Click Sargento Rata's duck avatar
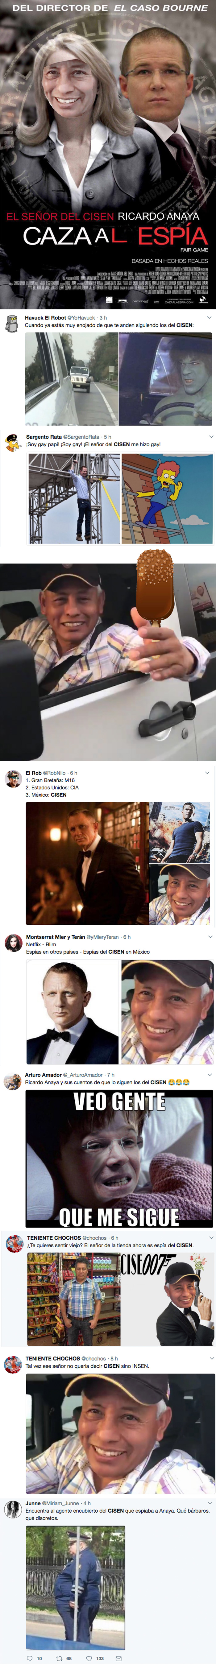 tap(12, 443)
